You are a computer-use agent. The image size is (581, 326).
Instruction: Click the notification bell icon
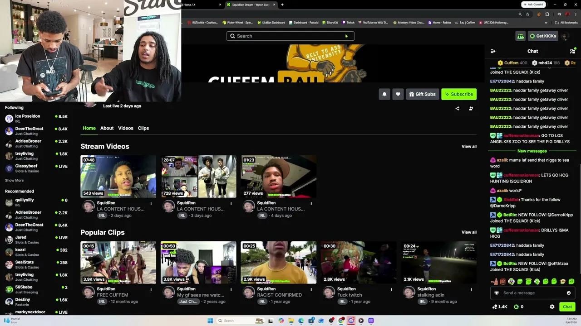click(384, 94)
